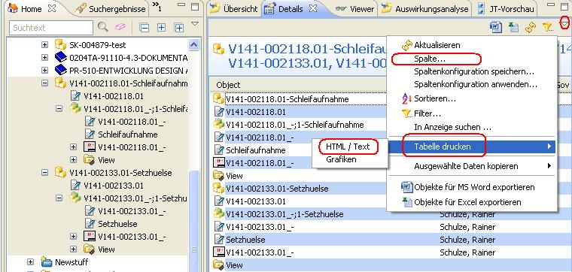Choose HTML / Text in the submenu

[x=348, y=147]
